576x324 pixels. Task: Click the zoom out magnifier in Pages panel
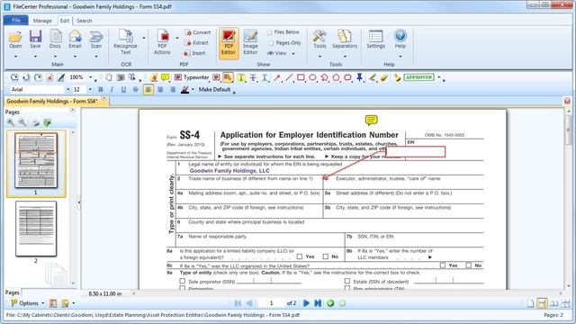(22, 122)
